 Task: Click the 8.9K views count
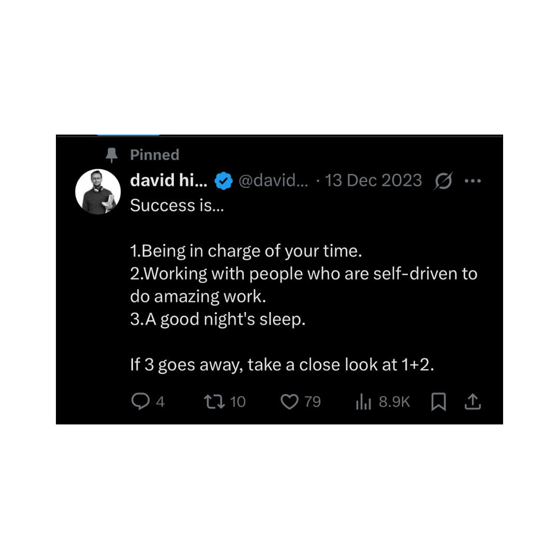click(394, 402)
